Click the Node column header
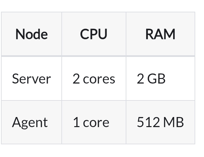The image size is (204, 157). pos(32,34)
